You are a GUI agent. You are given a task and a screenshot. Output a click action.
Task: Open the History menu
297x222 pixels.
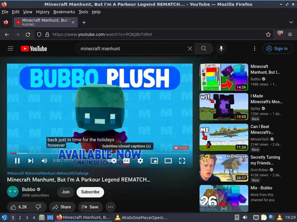point(43,12)
